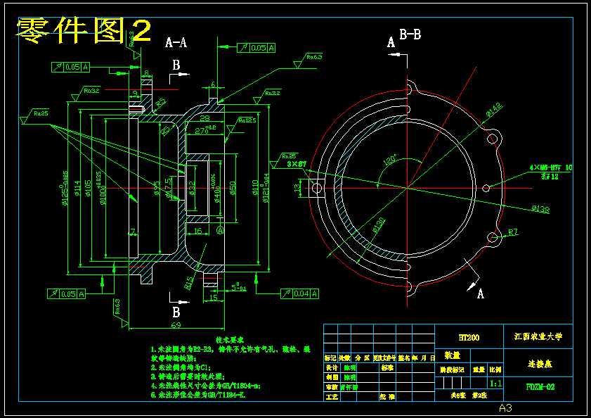The image size is (591, 418).
Task: Click the Ø32 bore dimension
Action: pos(193,188)
